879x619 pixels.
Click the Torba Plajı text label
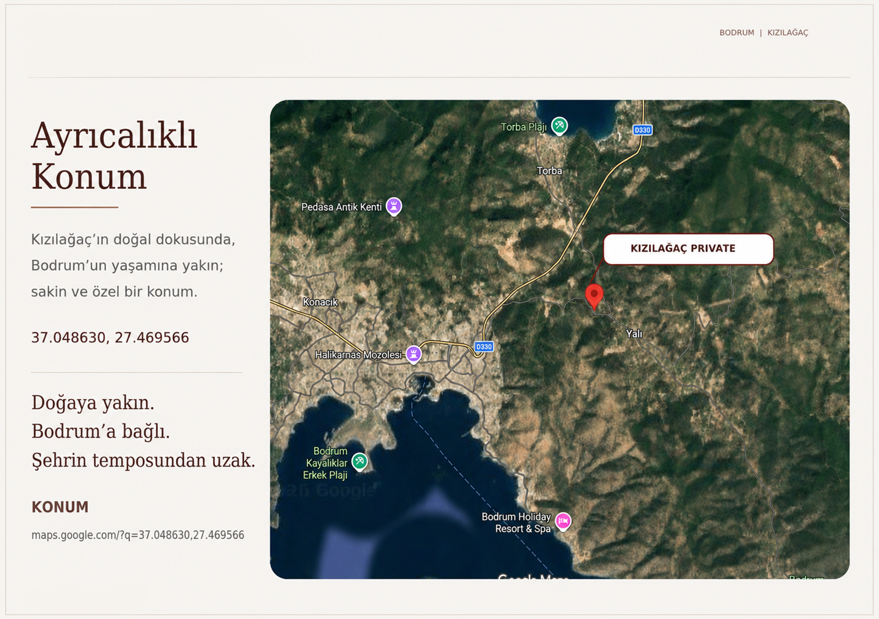click(x=524, y=127)
